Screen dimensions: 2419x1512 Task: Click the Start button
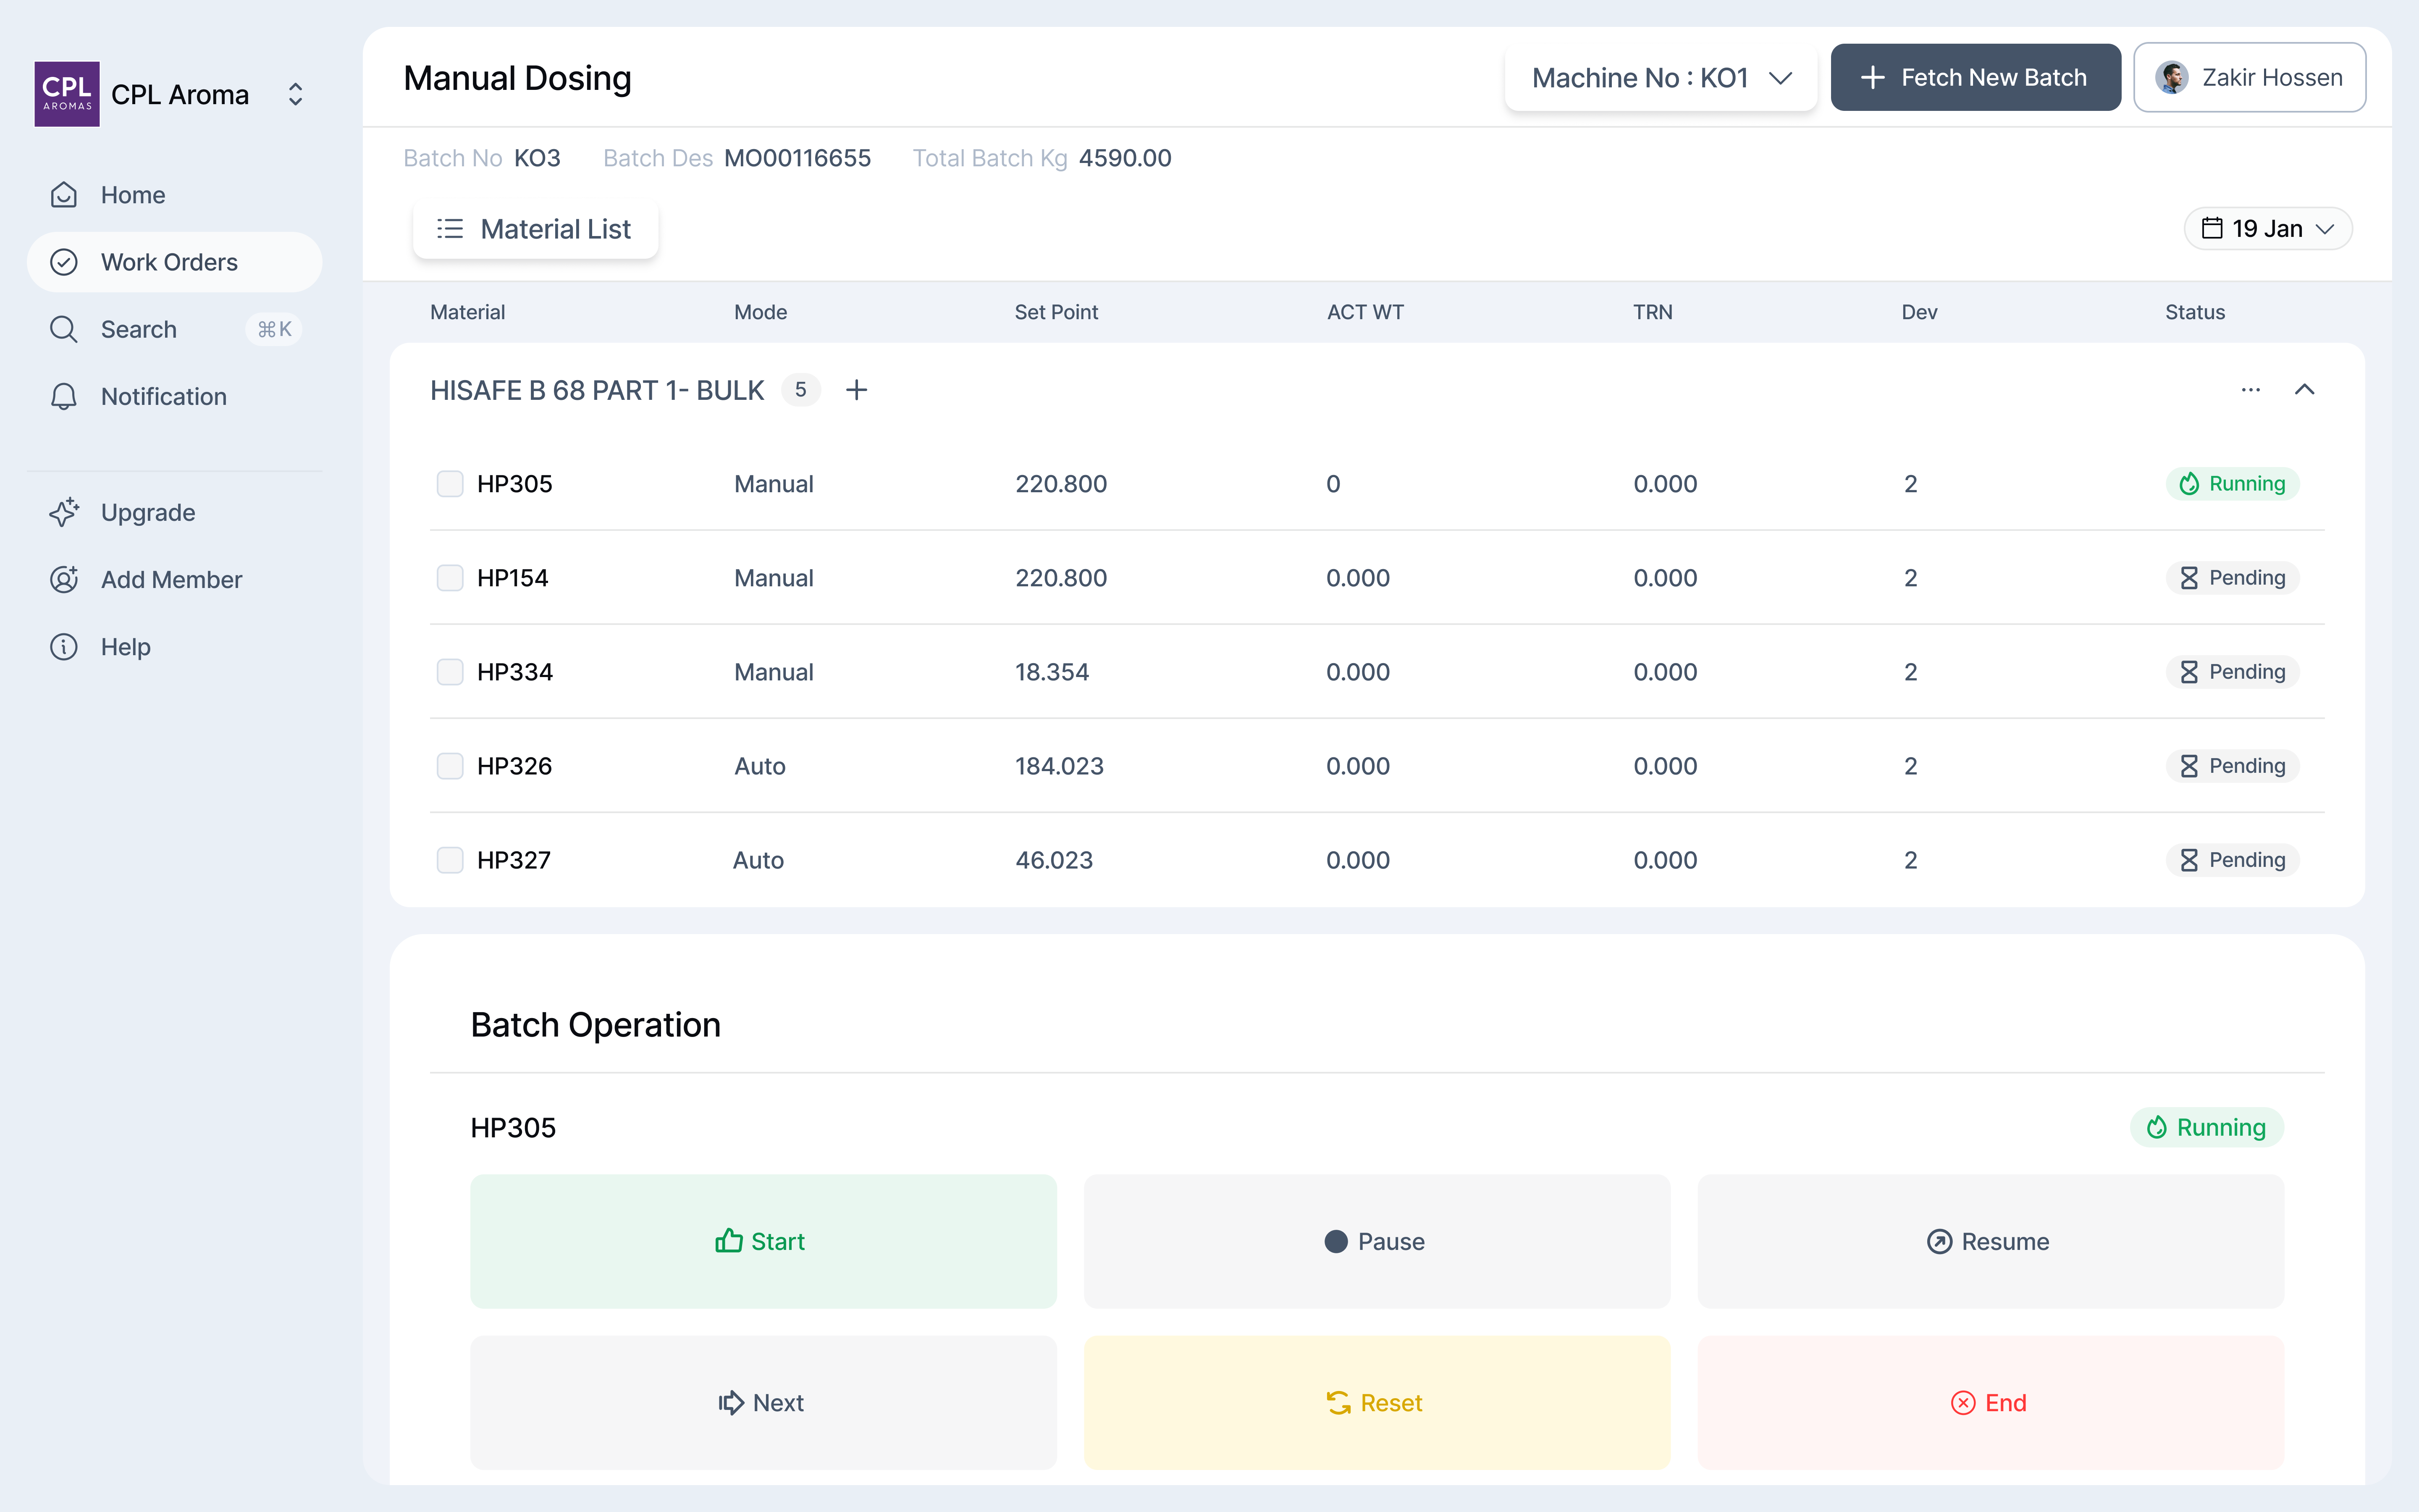click(x=763, y=1241)
